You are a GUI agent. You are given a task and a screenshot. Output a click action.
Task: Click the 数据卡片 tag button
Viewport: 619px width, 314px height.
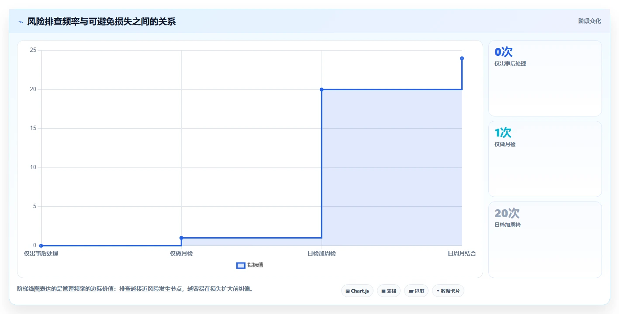coord(448,291)
